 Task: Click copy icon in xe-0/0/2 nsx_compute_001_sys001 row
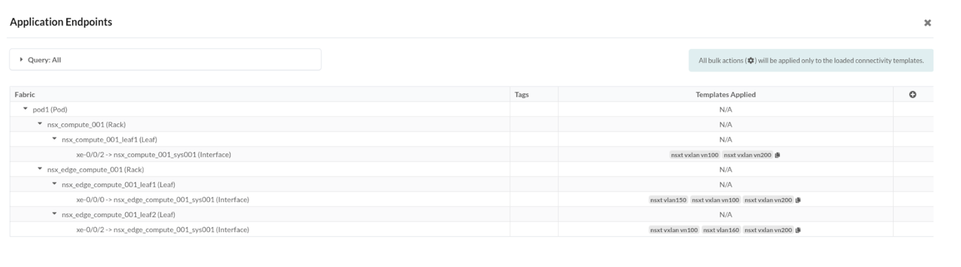click(x=777, y=155)
